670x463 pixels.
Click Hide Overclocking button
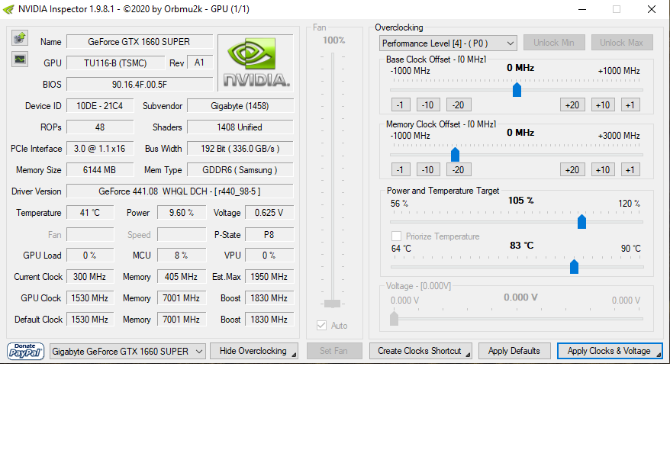[x=254, y=351]
